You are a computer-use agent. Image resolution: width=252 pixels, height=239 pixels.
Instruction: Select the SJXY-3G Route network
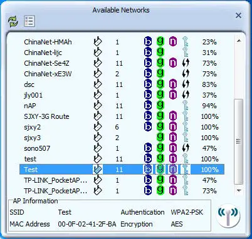coord(122,116)
